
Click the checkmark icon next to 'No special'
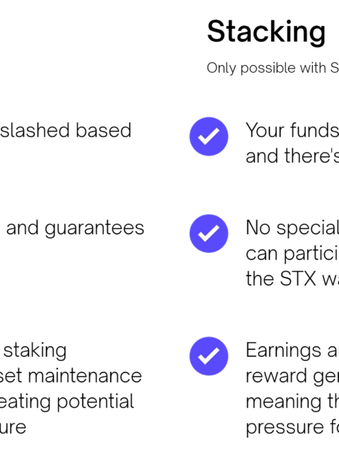[x=209, y=233]
